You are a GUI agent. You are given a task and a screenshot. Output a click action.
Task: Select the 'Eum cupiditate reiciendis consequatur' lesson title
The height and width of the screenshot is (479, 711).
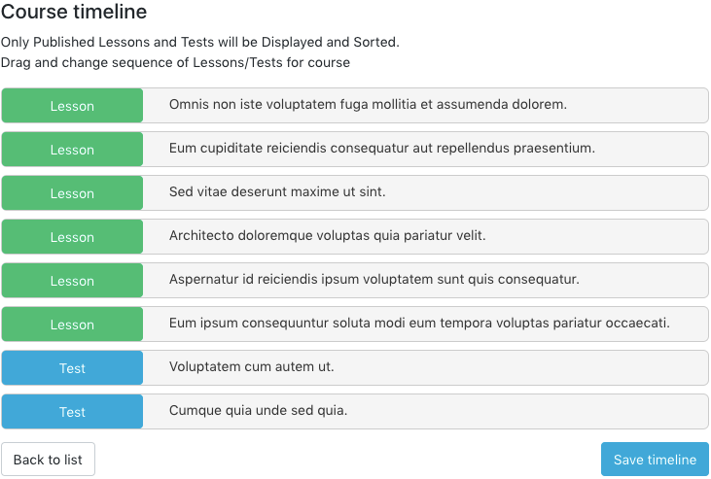tap(381, 148)
